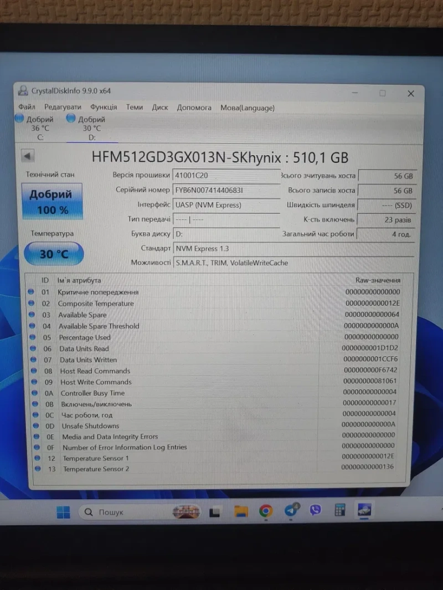Image resolution: width=443 pixels, height=590 pixels.
Task: Open Telegram from the taskbar
Action: (x=291, y=510)
